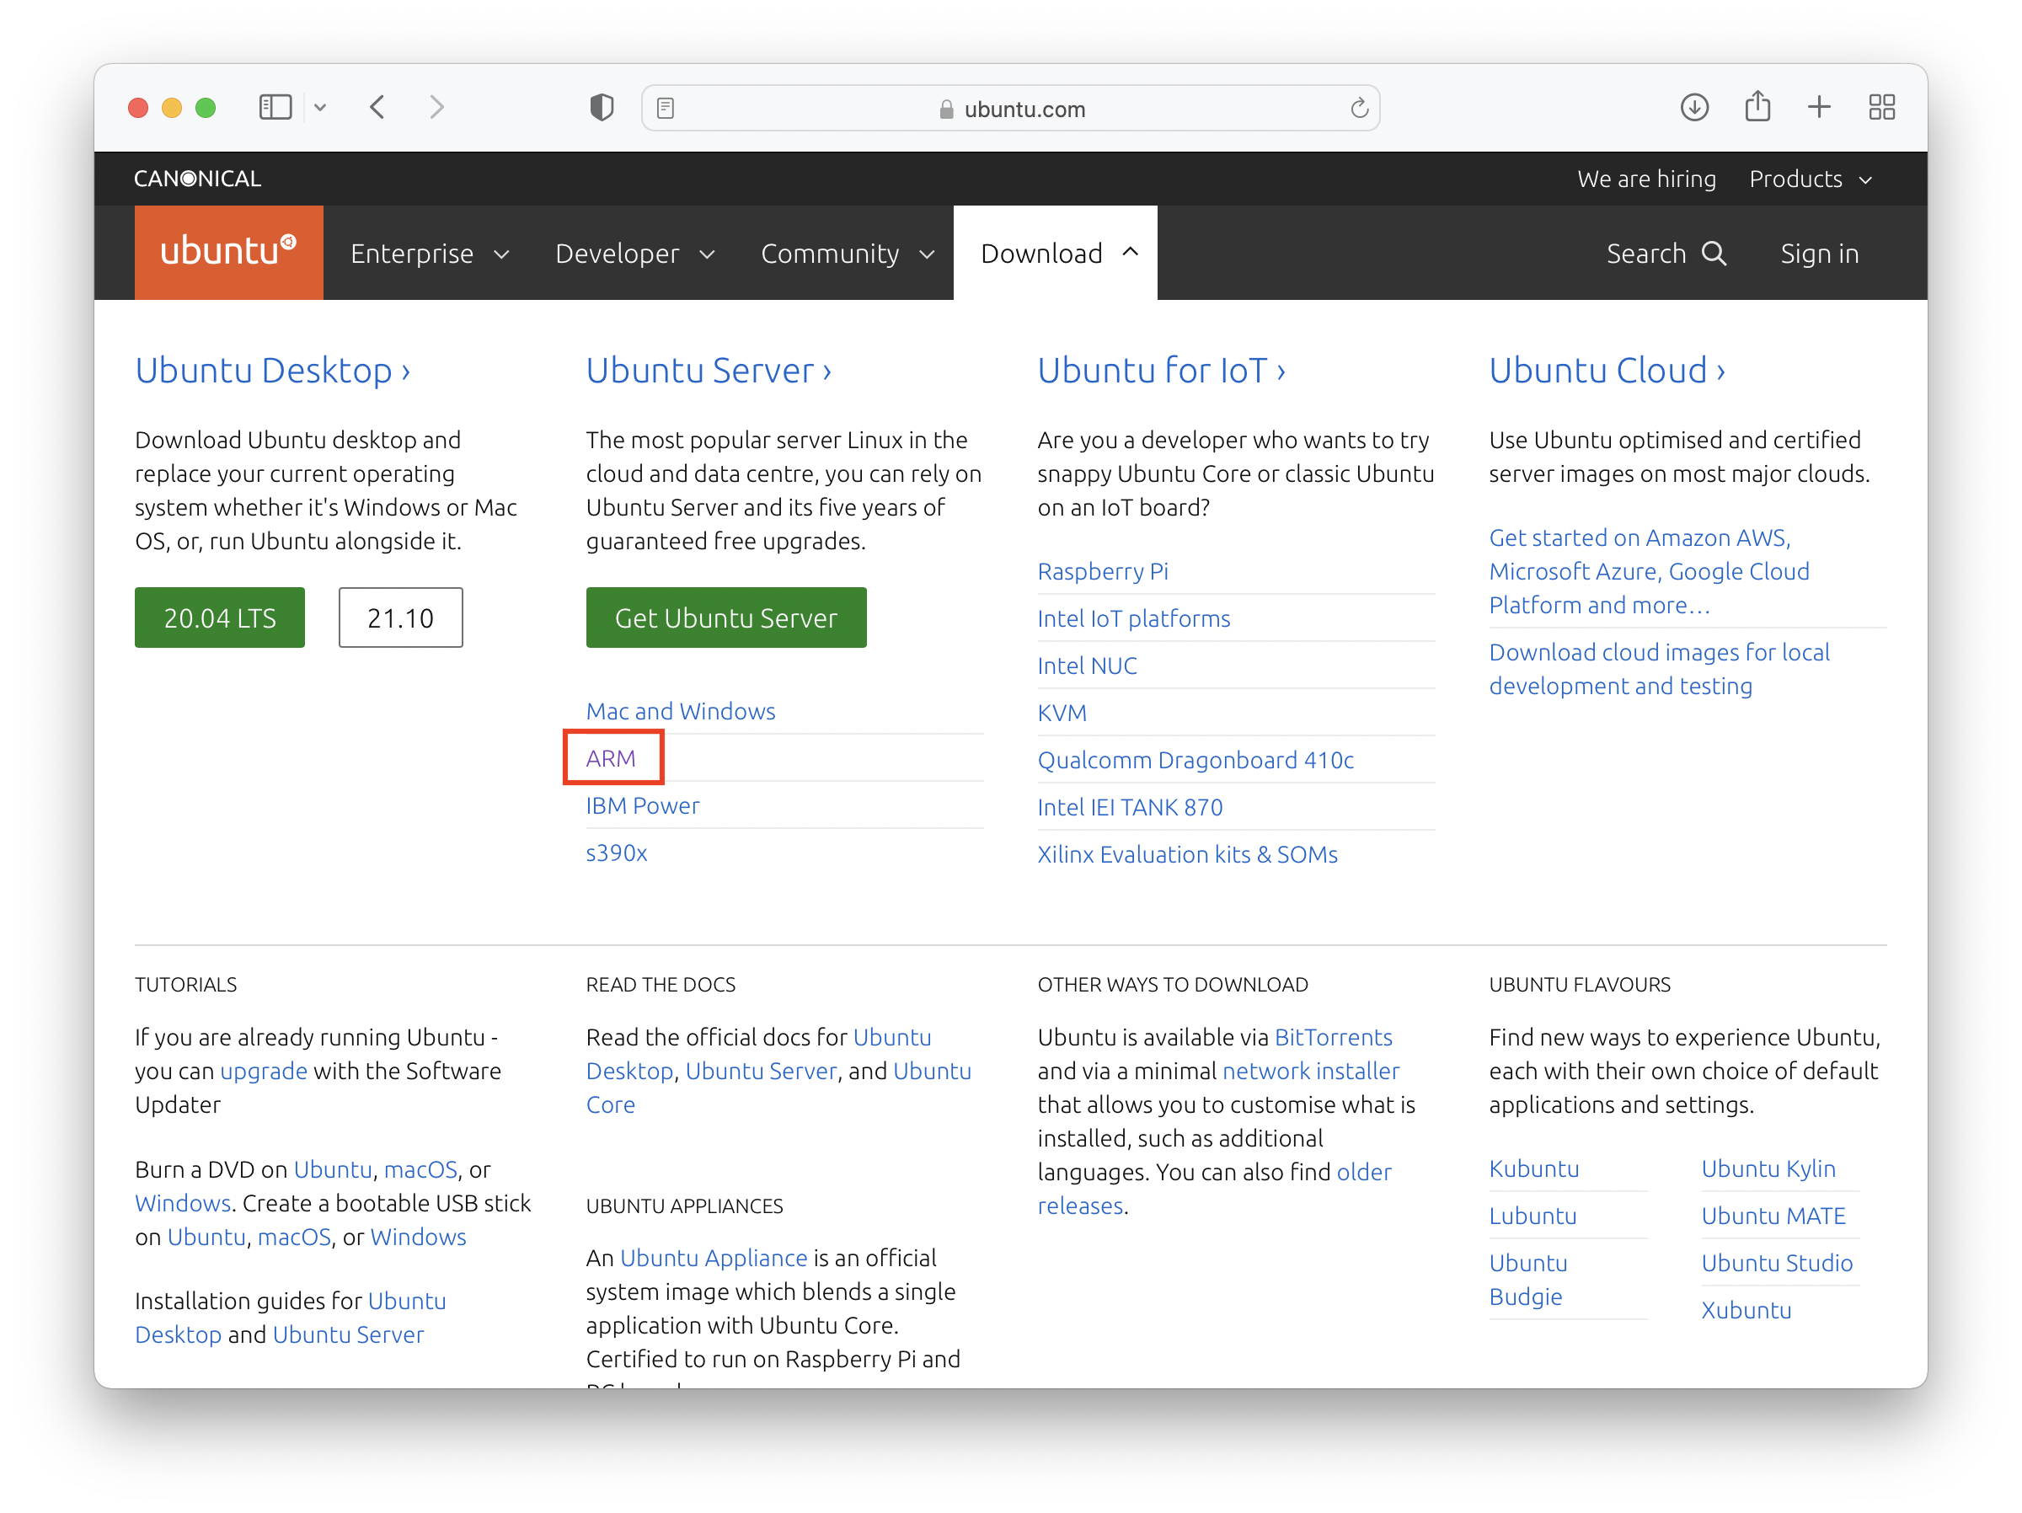This screenshot has height=1513, width=2022.
Task: Click the Sign in menu item
Action: click(1819, 254)
